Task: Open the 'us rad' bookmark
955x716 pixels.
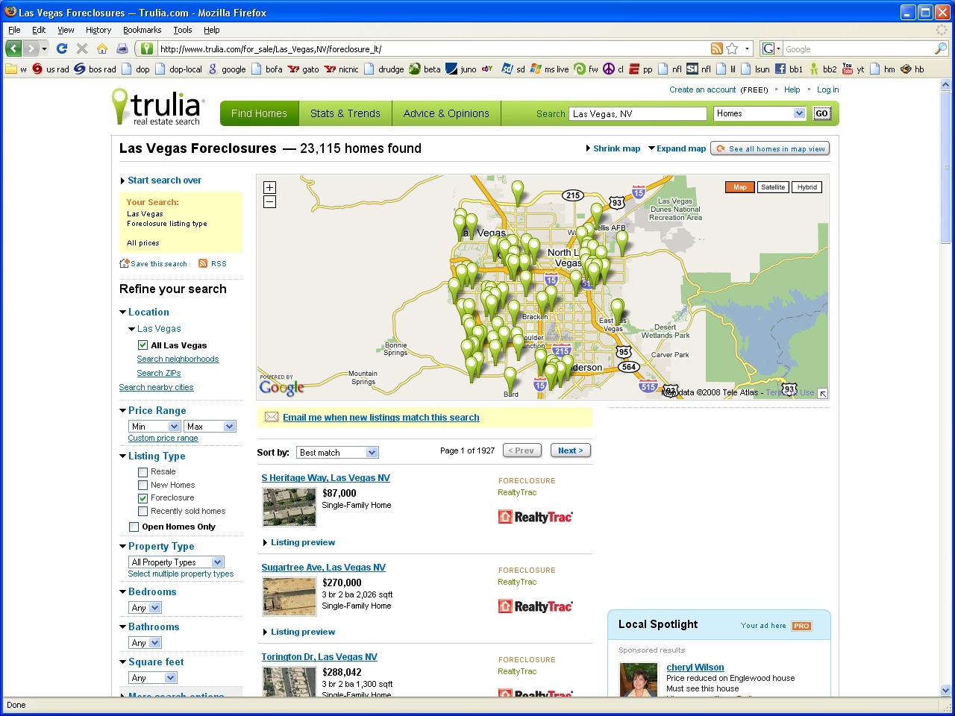Action: point(50,69)
